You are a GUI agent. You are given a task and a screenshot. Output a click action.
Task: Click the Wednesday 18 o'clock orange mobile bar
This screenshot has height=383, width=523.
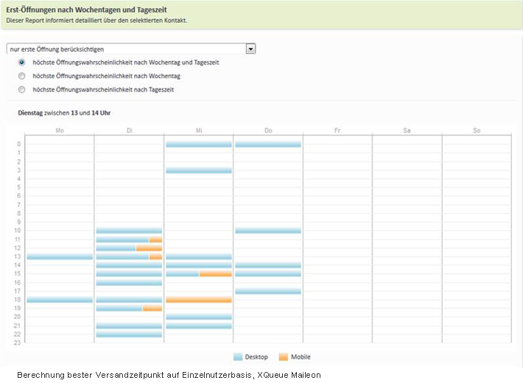(198, 300)
